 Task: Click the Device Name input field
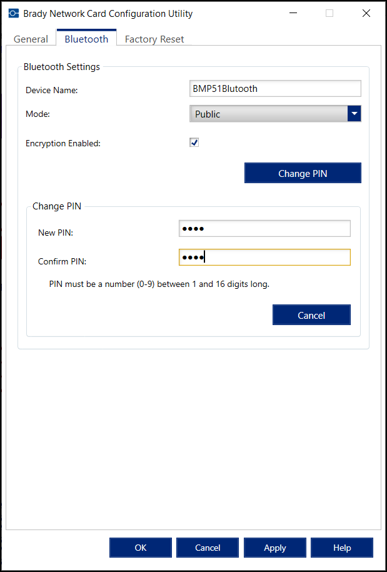click(275, 89)
